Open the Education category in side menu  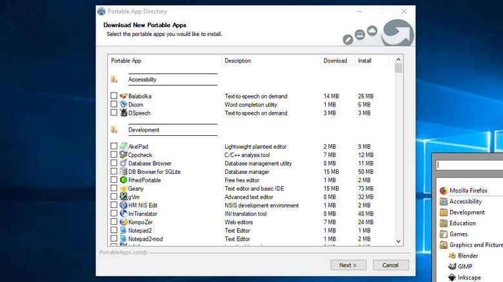(462, 223)
